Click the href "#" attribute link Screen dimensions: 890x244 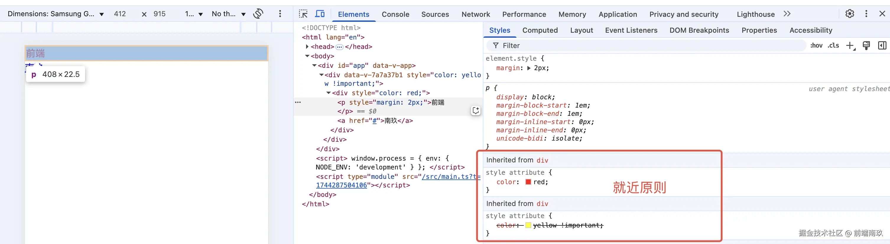click(374, 121)
